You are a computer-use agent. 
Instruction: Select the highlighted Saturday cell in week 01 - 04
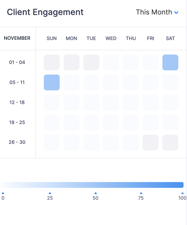tap(170, 62)
